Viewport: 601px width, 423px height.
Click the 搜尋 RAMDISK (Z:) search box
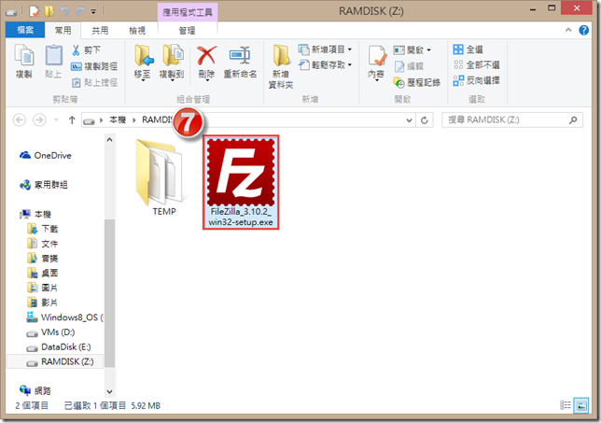[512, 120]
